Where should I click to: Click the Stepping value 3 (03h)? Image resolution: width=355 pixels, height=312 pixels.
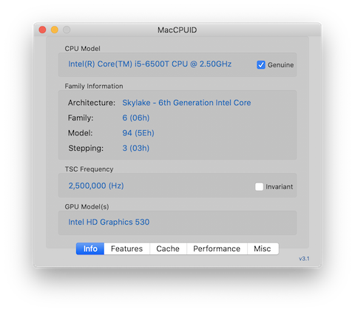136,148
